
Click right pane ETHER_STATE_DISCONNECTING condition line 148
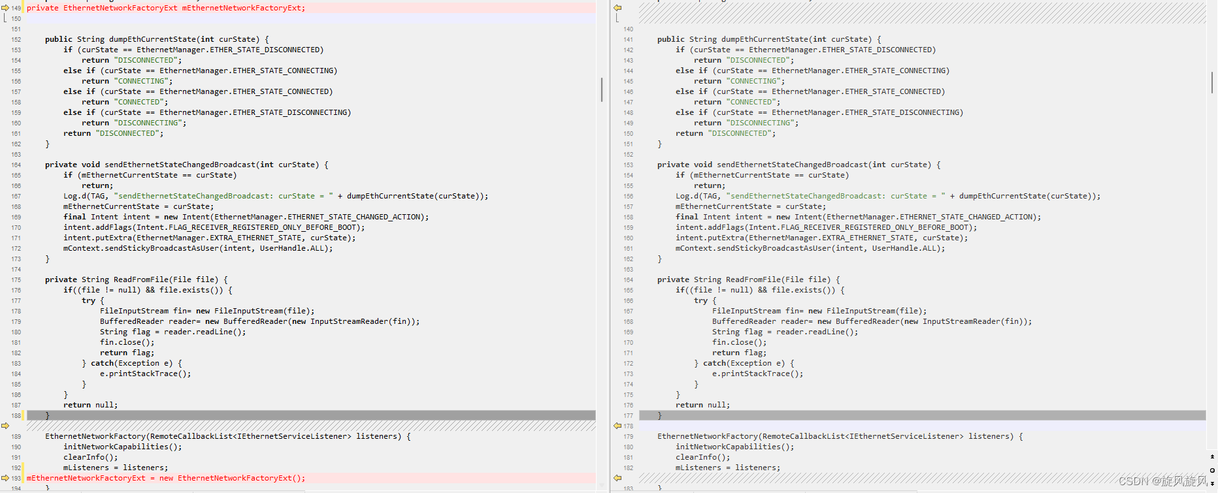819,112
